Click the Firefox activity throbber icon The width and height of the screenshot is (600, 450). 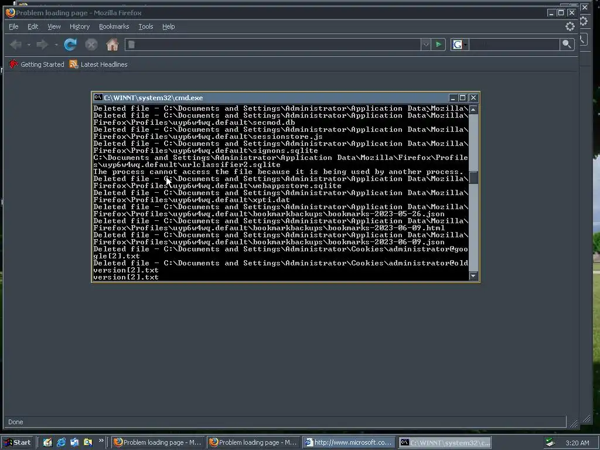570,26
